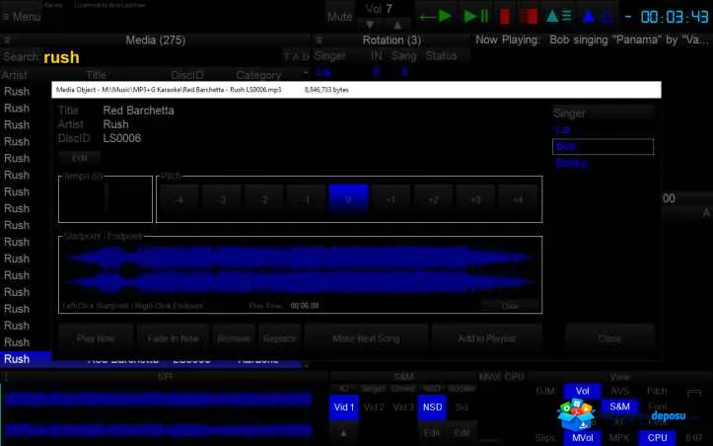Image resolution: width=713 pixels, height=446 pixels.
Task: Click the table-shaped icon right of Pitch view
Action: (694, 392)
